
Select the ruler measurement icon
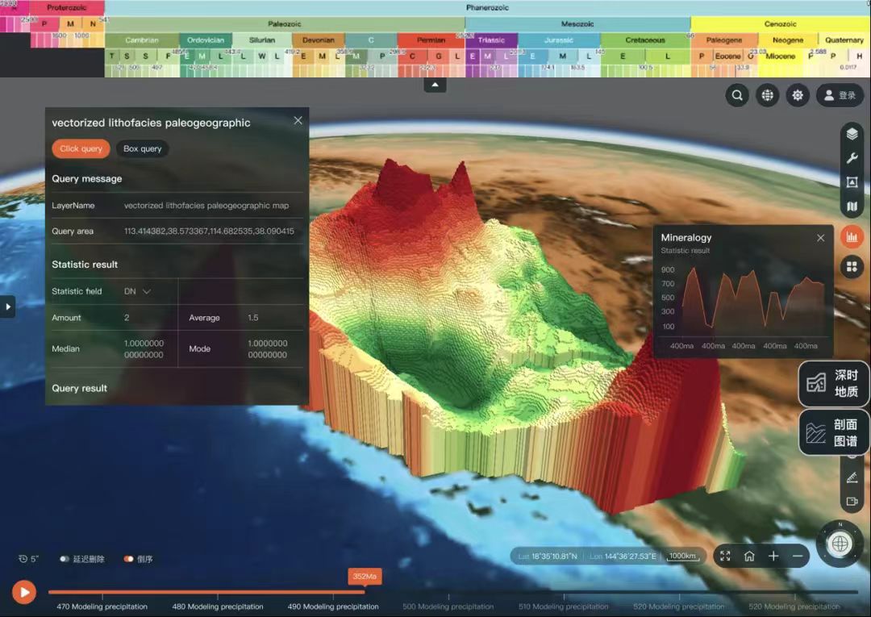pyautogui.click(x=852, y=477)
